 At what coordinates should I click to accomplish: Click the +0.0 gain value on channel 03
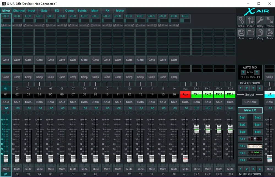click(28, 16)
